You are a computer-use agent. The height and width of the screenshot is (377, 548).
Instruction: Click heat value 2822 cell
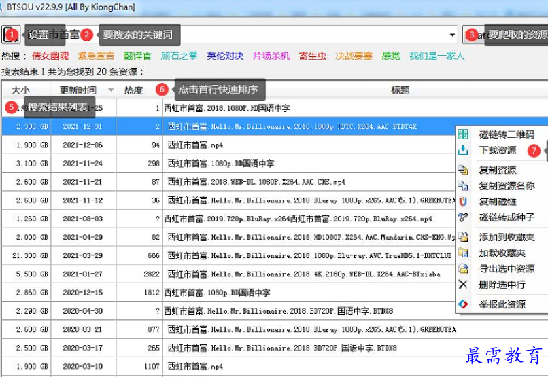click(139, 274)
